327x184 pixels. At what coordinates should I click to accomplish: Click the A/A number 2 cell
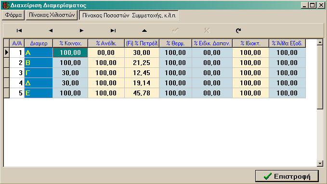click(17, 63)
